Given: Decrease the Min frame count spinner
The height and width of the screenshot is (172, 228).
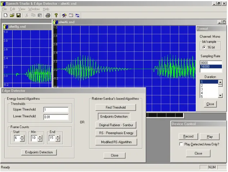Looking at the screenshot, I should click(40, 140).
